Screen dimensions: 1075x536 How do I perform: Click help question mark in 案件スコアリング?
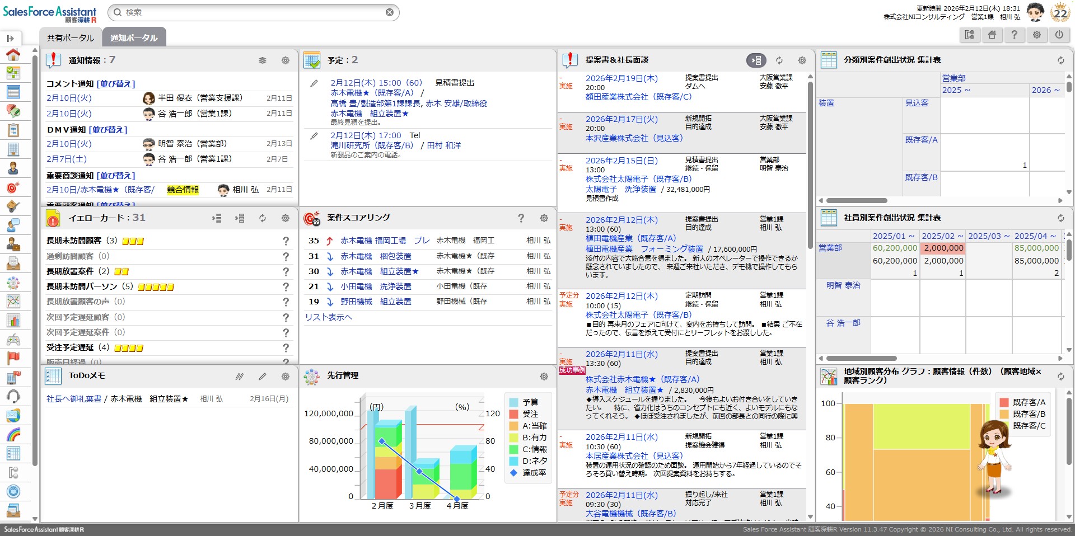(521, 218)
